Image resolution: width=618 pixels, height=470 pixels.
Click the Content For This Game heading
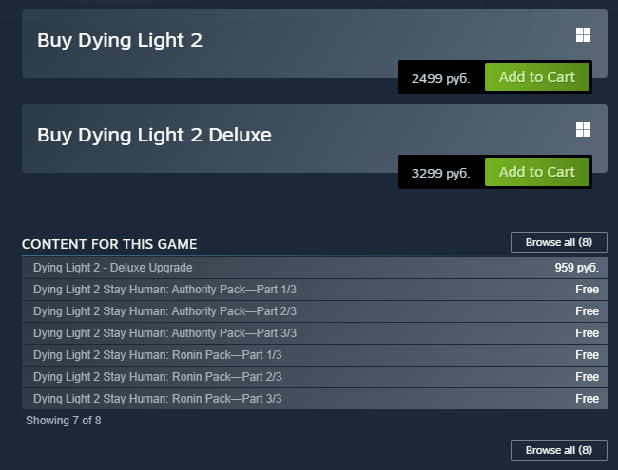pyautogui.click(x=109, y=244)
